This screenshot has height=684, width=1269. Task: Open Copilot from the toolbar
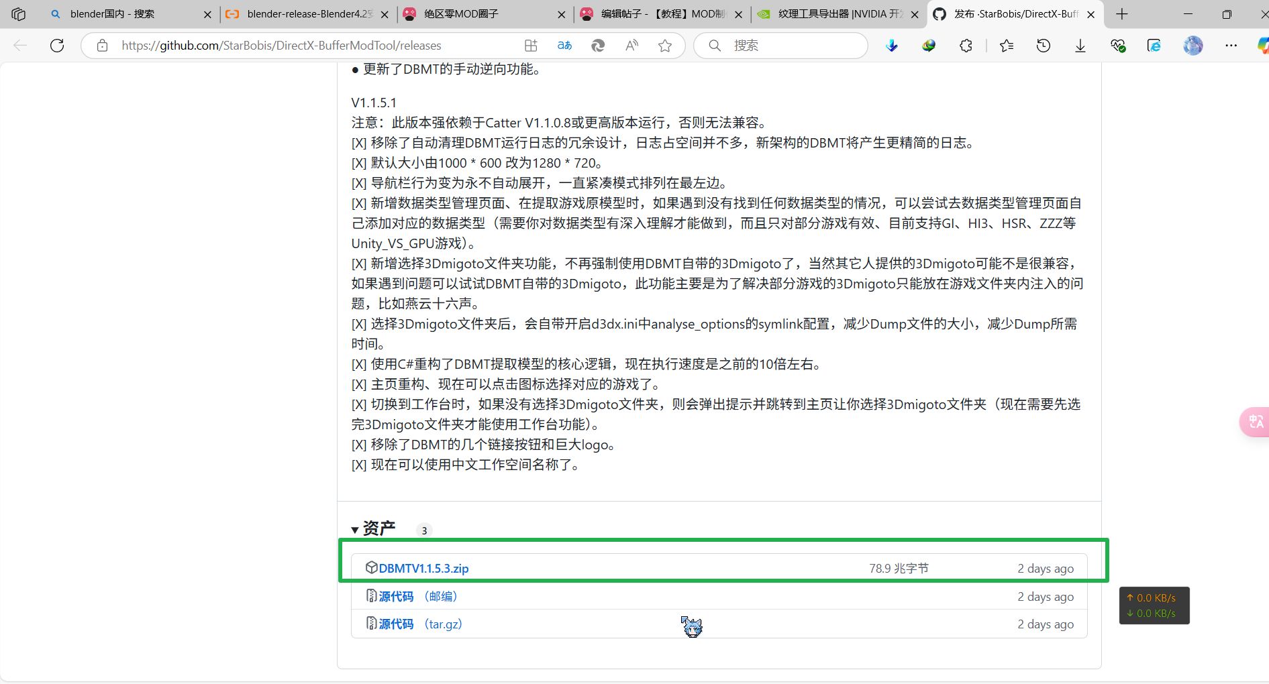1261,46
